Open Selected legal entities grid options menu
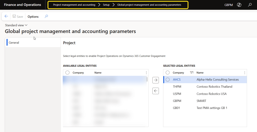 [x=245, y=73]
